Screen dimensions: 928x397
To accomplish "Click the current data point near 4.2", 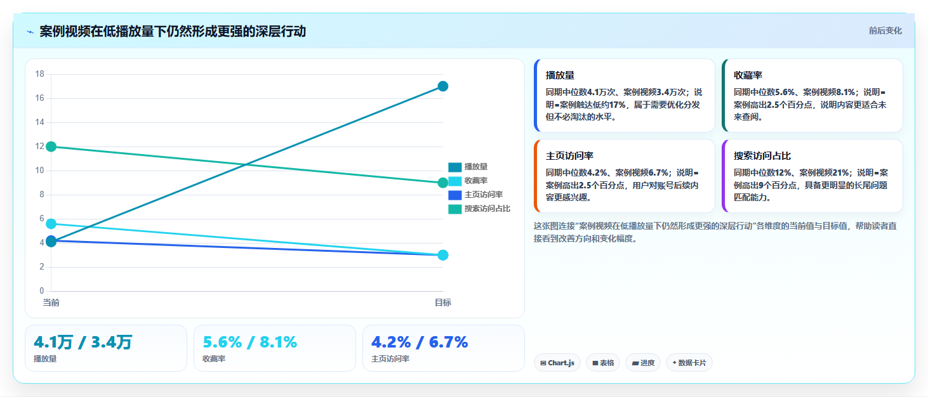I will tap(51, 241).
